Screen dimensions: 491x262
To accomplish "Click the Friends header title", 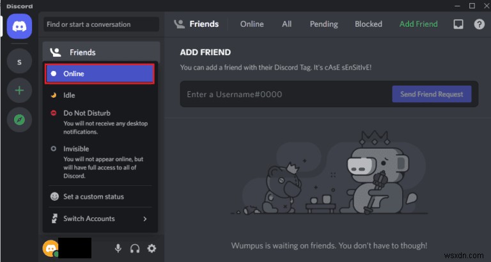I will 204,24.
